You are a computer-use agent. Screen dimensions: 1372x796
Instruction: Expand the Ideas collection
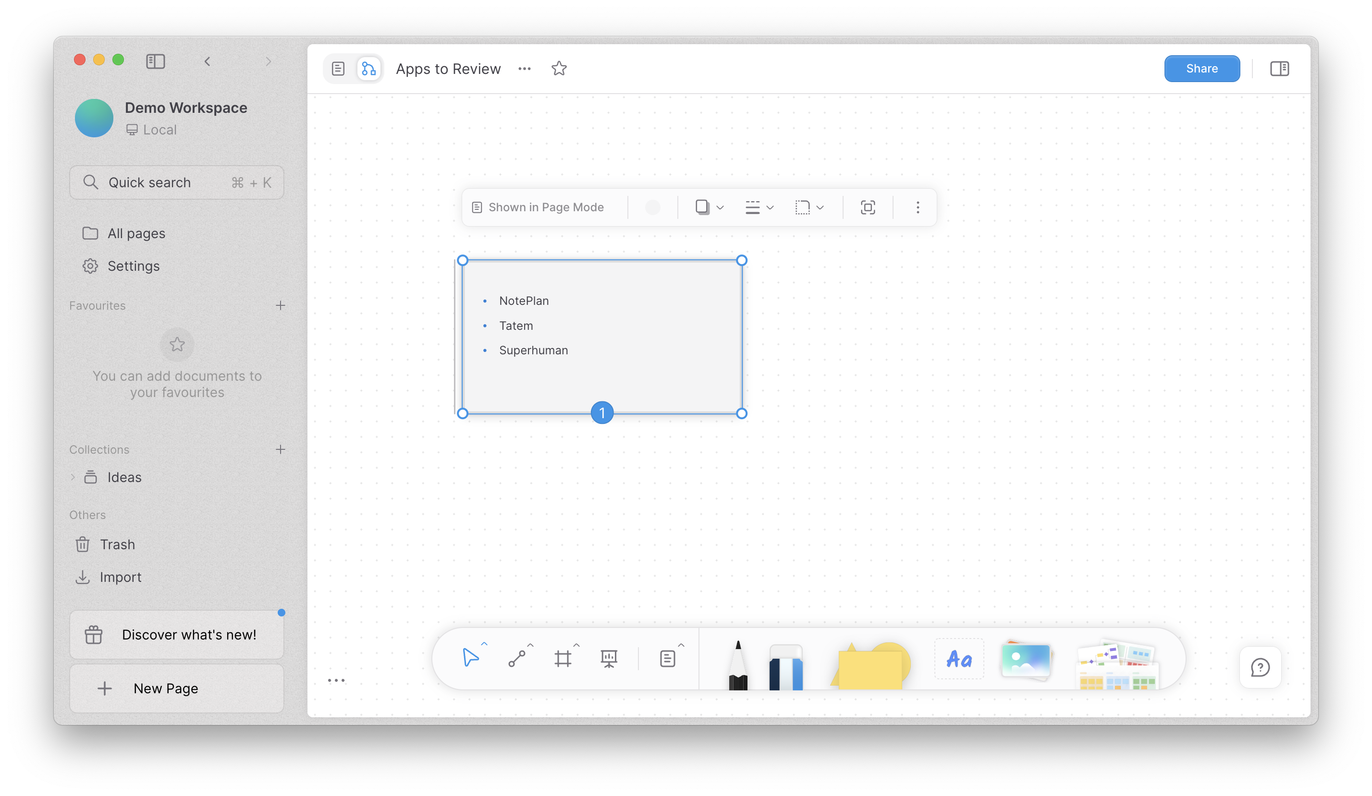[x=73, y=477]
